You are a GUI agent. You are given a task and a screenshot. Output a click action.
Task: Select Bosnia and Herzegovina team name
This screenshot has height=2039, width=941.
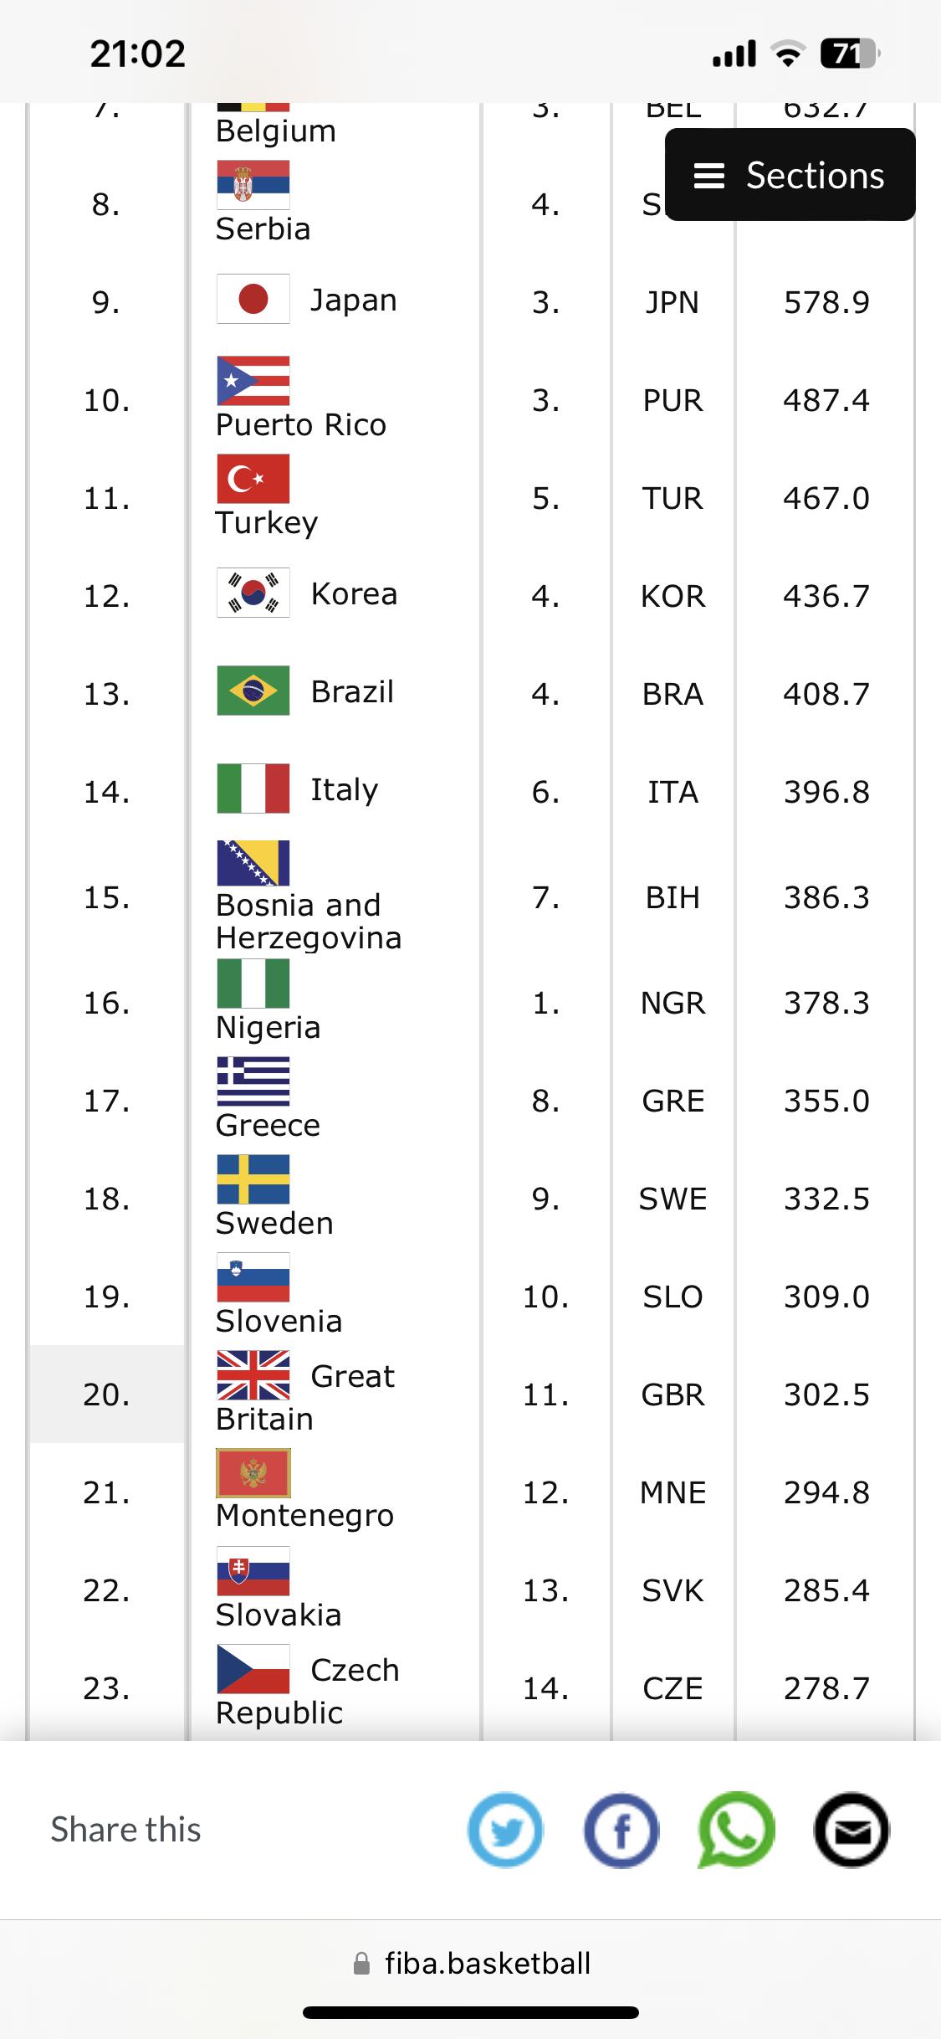point(308,922)
